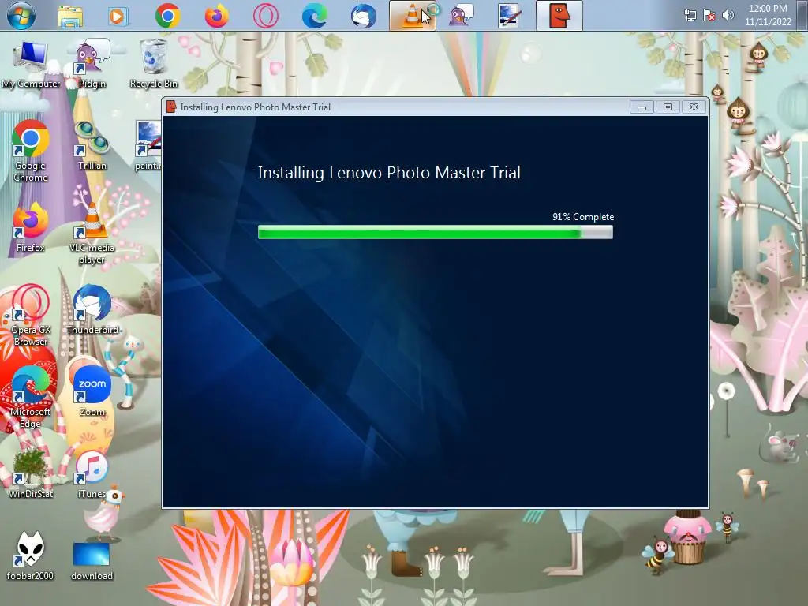Click the installation progress bar
The width and height of the screenshot is (808, 606).
(x=436, y=233)
